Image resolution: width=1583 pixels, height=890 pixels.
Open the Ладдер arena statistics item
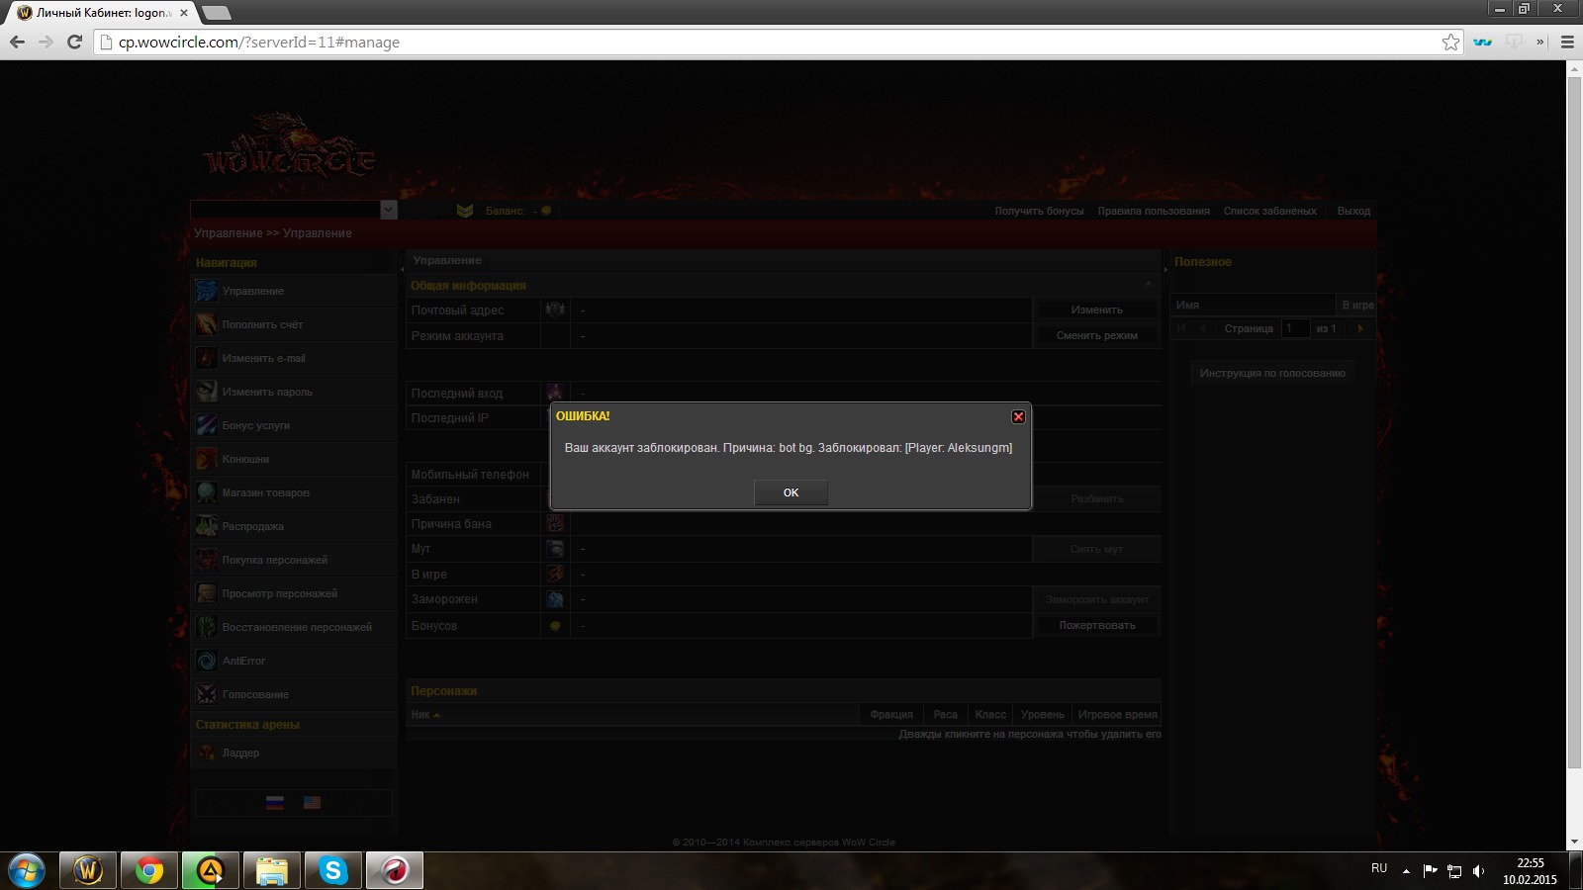tap(294, 753)
